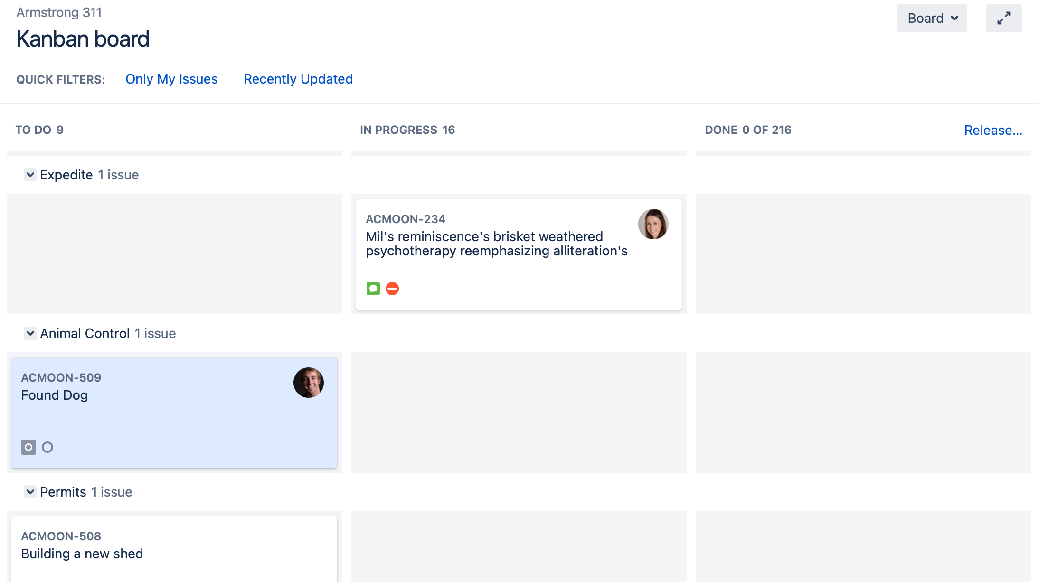Collapse the Expedite swimlane
Image resolution: width=1039 pixels, height=582 pixels.
tap(30, 175)
